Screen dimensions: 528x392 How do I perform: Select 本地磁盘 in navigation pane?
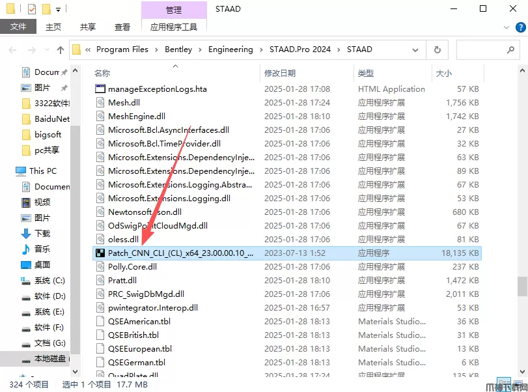[50, 359]
